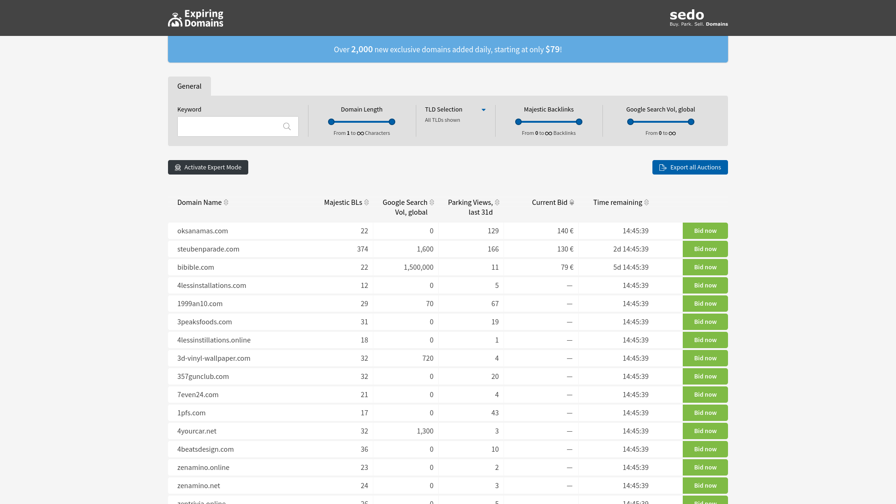Image resolution: width=896 pixels, height=504 pixels.
Task: Select the 4beatsdesign.com domain name
Action: pos(205,449)
